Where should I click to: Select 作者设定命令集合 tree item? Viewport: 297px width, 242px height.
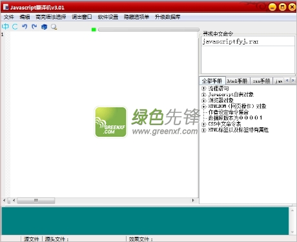click(x=229, y=112)
